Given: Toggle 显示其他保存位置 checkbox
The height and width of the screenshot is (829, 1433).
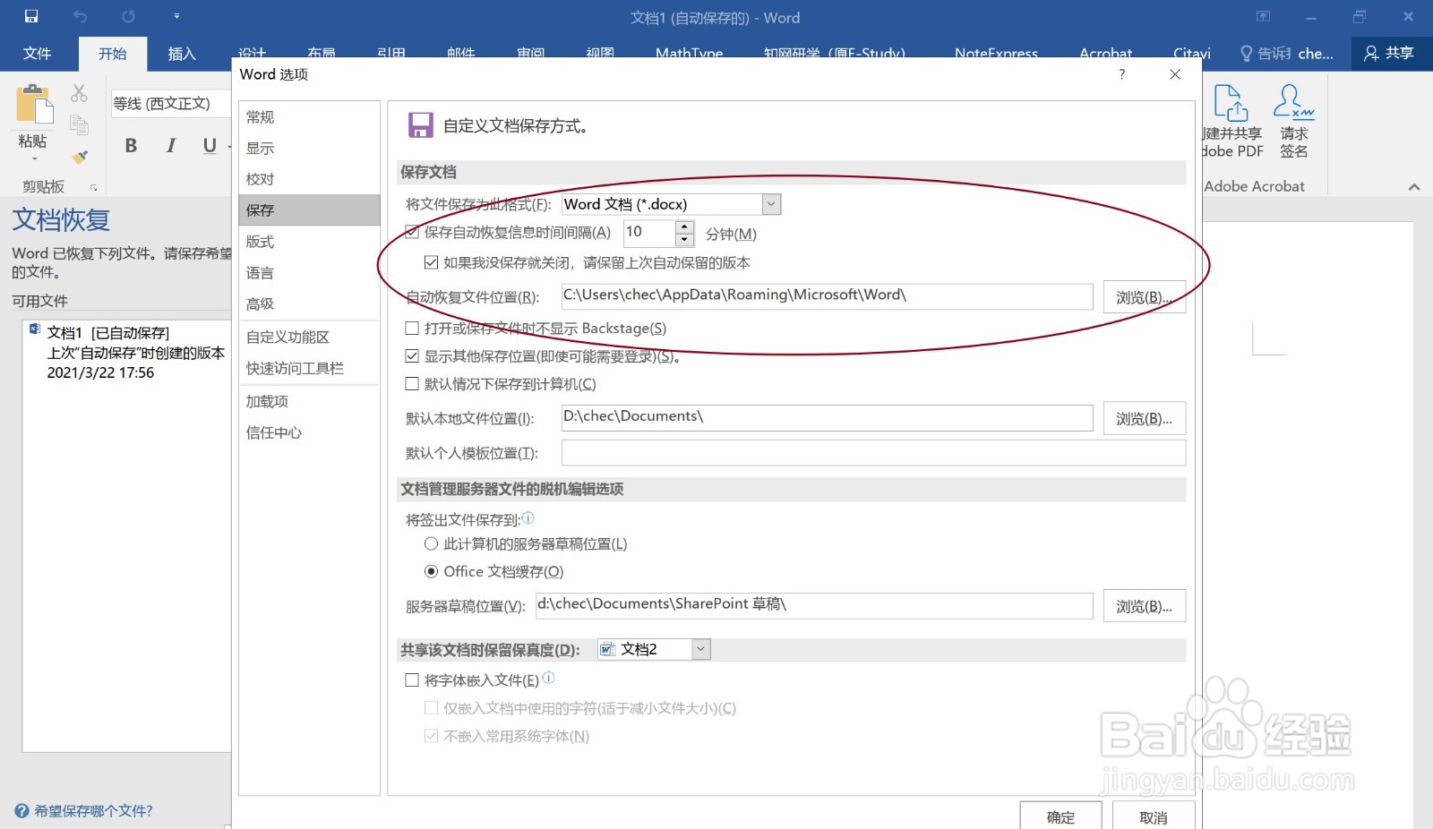Looking at the screenshot, I should pos(412,356).
